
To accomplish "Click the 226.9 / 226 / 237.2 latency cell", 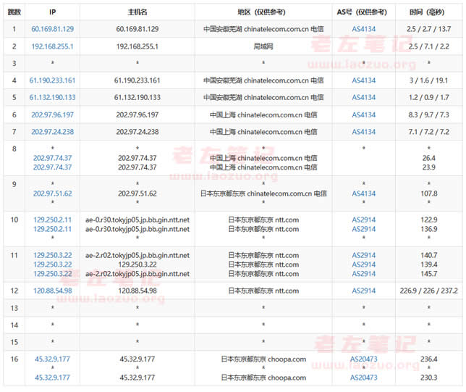I will click(x=428, y=291).
